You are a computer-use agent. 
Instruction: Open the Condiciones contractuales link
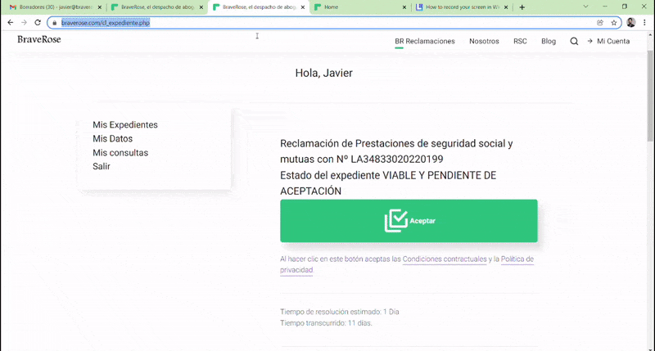445,259
